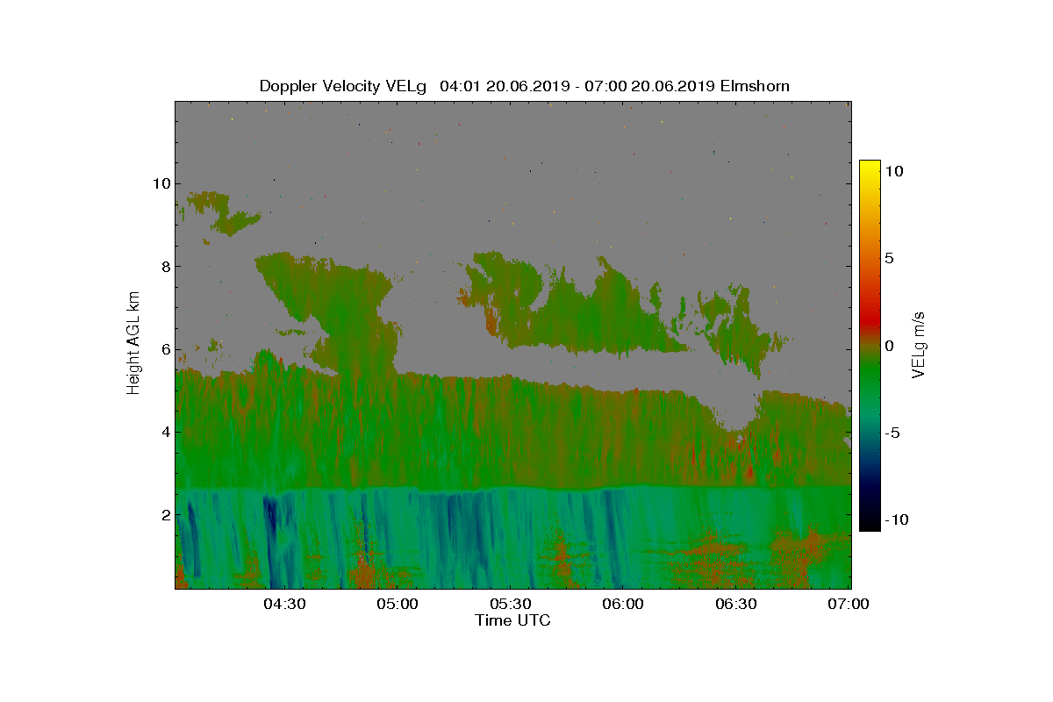Click the '05:00' time tick label

pyautogui.click(x=398, y=605)
